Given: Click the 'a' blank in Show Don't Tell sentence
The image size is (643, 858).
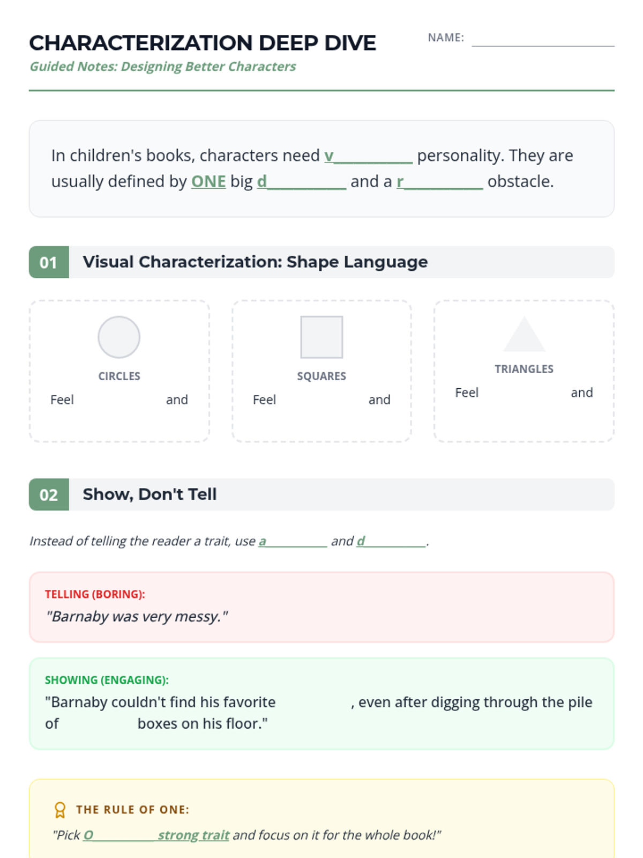Looking at the screenshot, I should tap(293, 541).
